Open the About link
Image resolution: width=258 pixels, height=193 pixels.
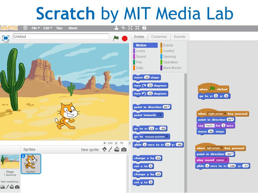[73, 28]
